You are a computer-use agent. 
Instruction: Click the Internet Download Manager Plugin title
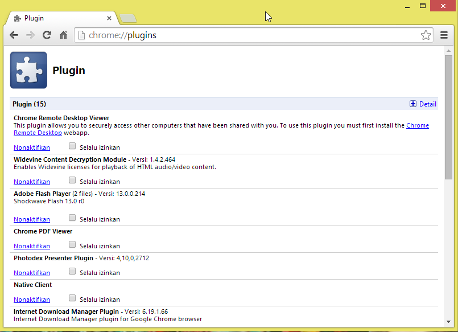tap(67, 311)
